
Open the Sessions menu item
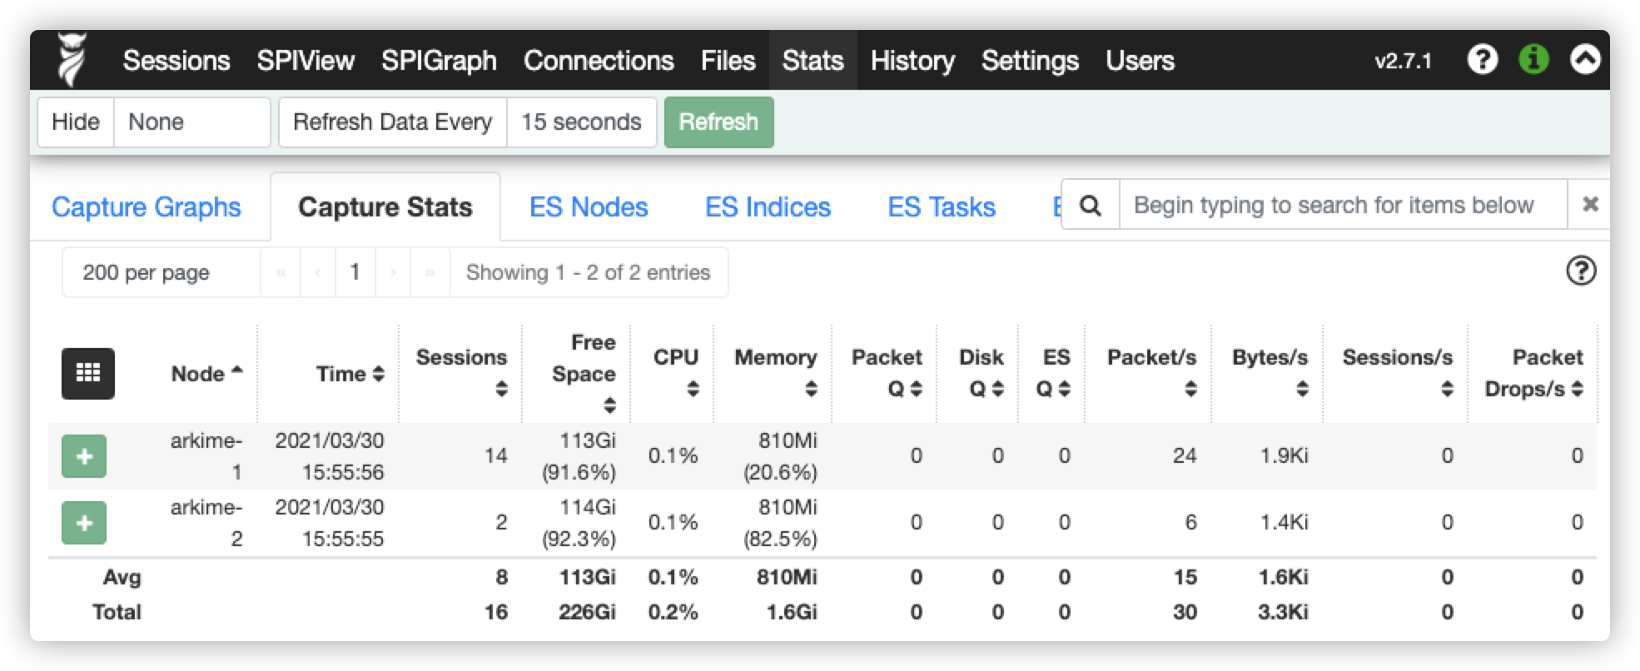coord(176,61)
